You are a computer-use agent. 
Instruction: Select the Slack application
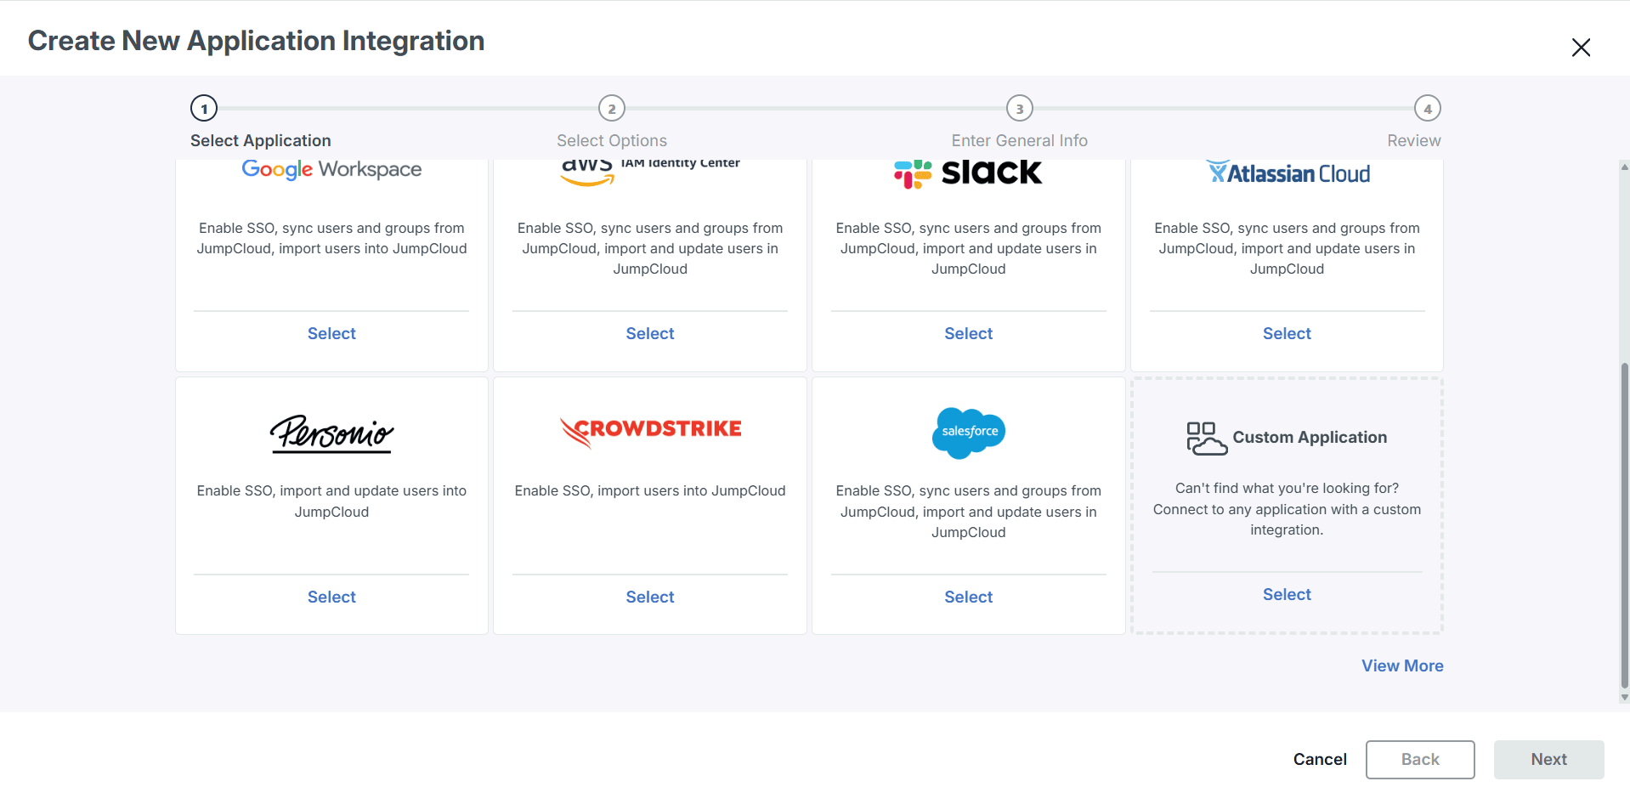click(x=969, y=334)
